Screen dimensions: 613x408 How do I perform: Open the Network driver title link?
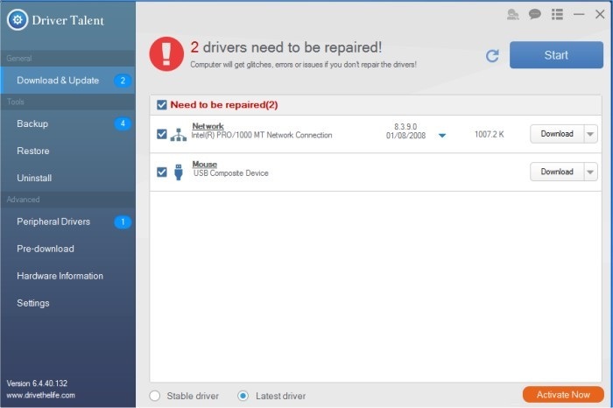[x=208, y=126]
